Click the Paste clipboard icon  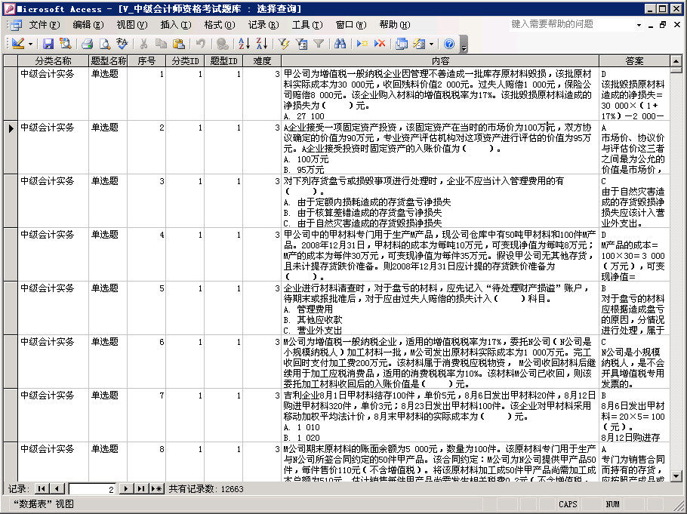pyautogui.click(x=178, y=43)
